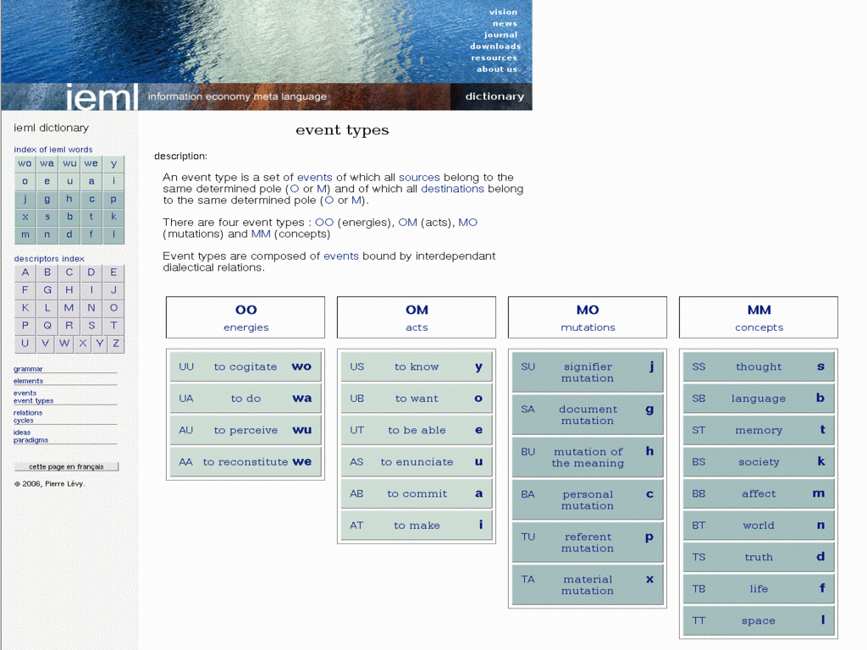Open descriptor index letter M
867x650 pixels.
tap(69, 308)
